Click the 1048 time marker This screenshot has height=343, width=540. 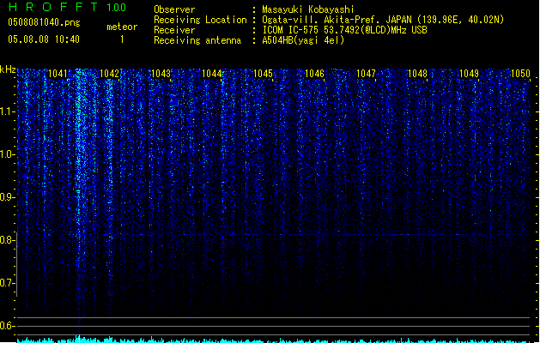(x=417, y=74)
